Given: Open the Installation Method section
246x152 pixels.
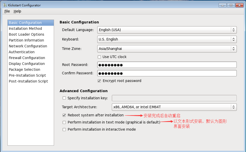Looking at the screenshot, I should 31,29.
